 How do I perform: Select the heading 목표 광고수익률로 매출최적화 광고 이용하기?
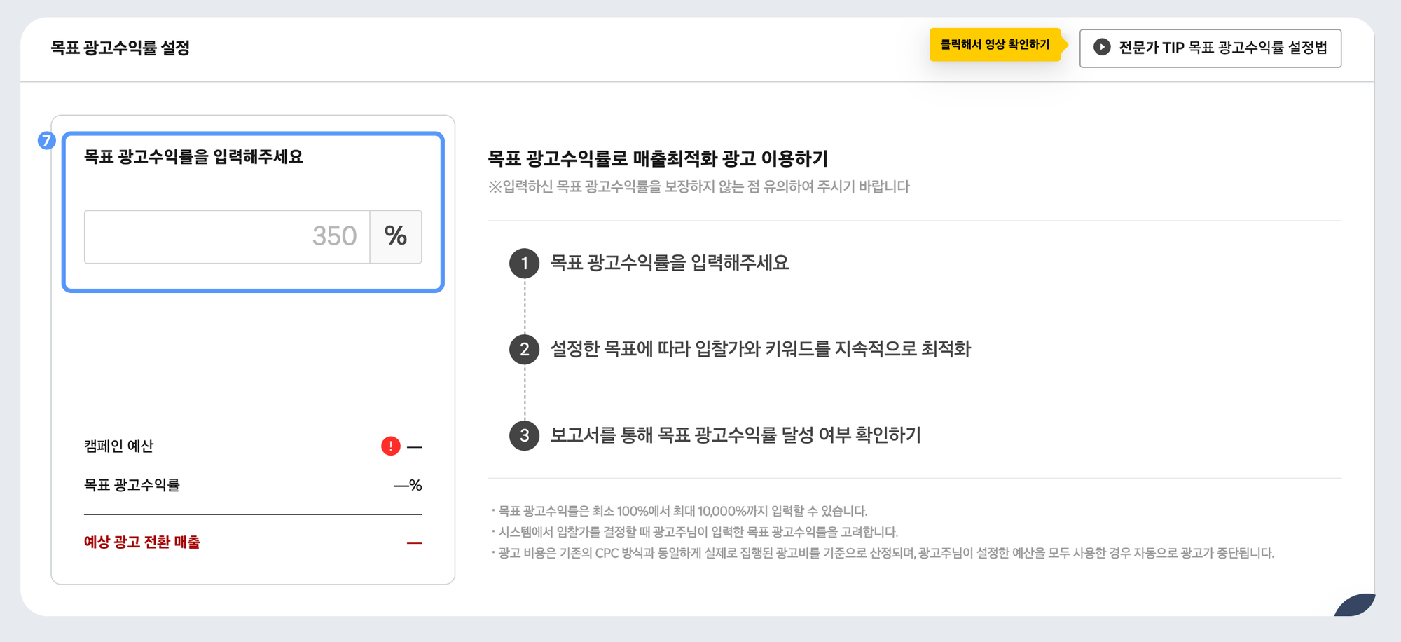coord(658,158)
